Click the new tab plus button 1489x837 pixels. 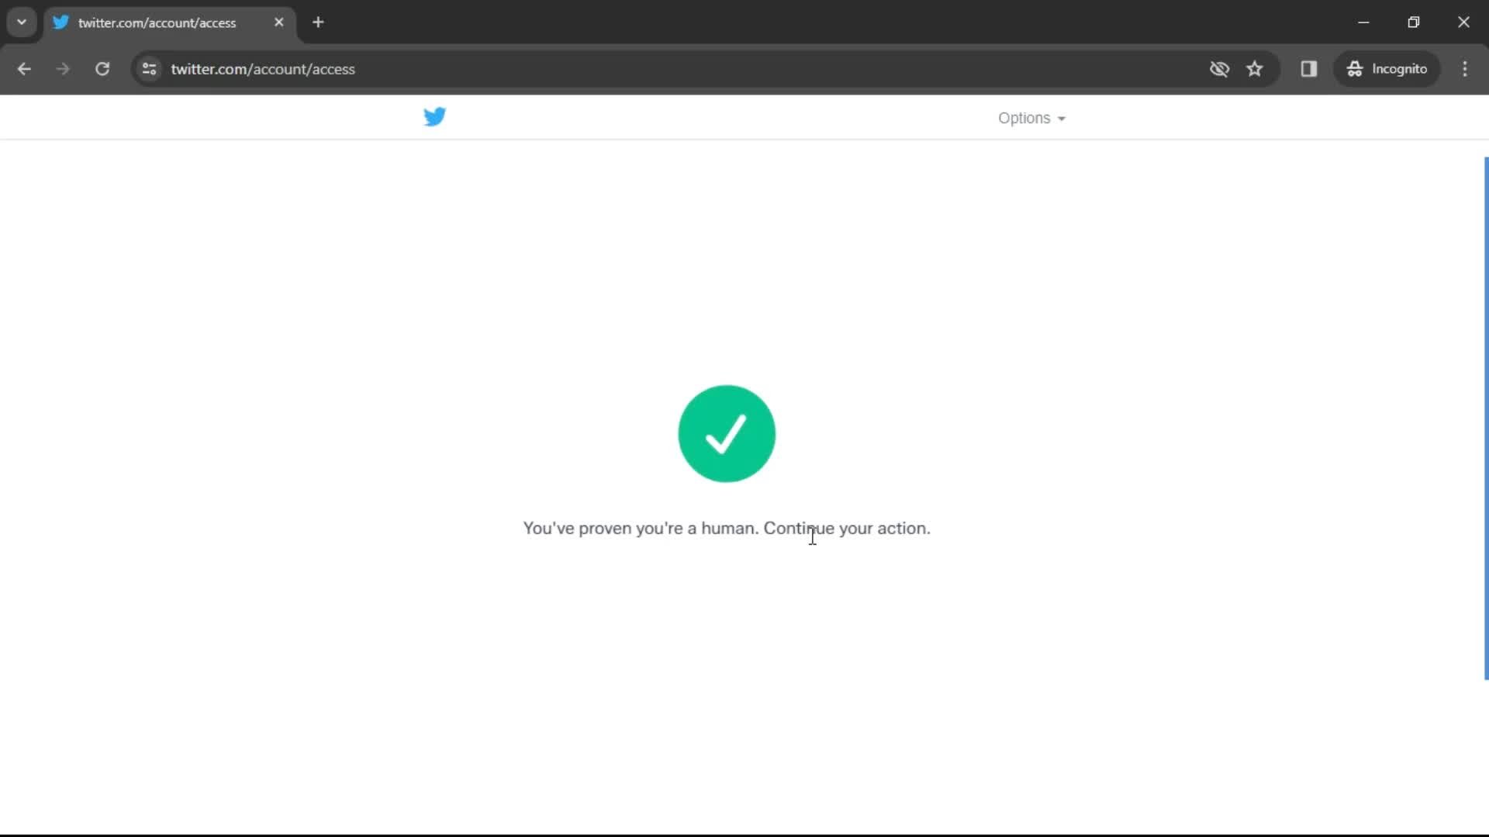click(x=318, y=22)
